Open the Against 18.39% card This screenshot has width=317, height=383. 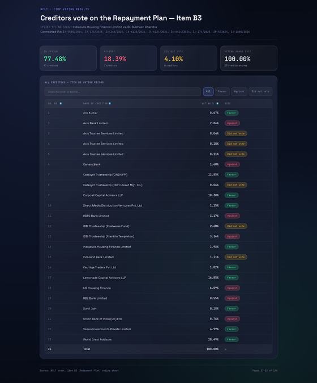point(128,58)
